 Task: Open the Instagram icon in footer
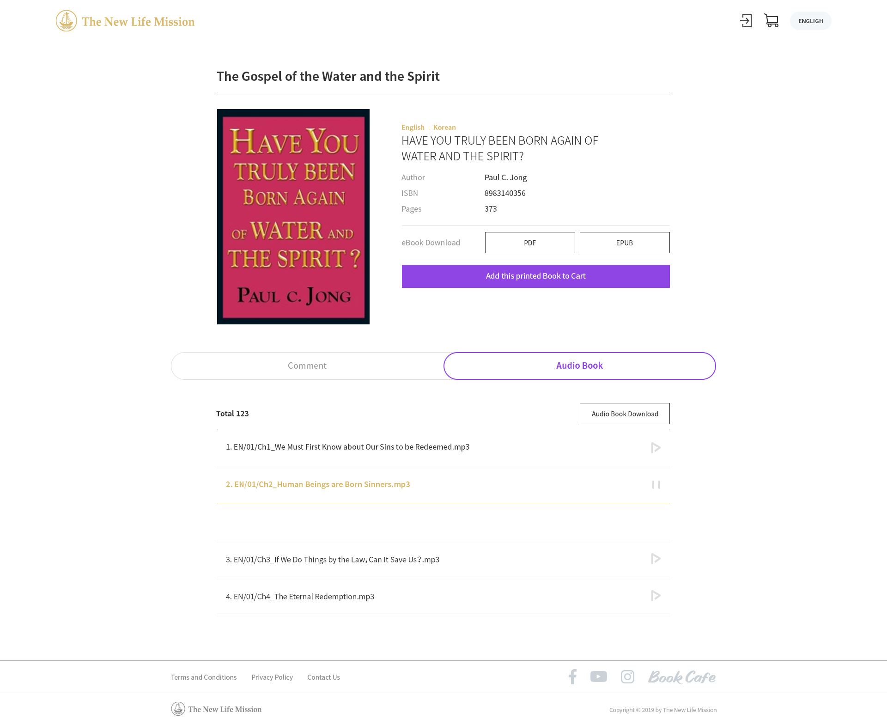[x=627, y=676]
